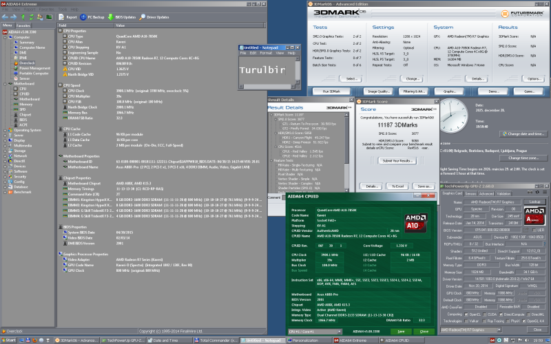This screenshot has height=344, width=551.
Task: Click Save in AIDA64 CPUID window
Action: (x=401, y=332)
